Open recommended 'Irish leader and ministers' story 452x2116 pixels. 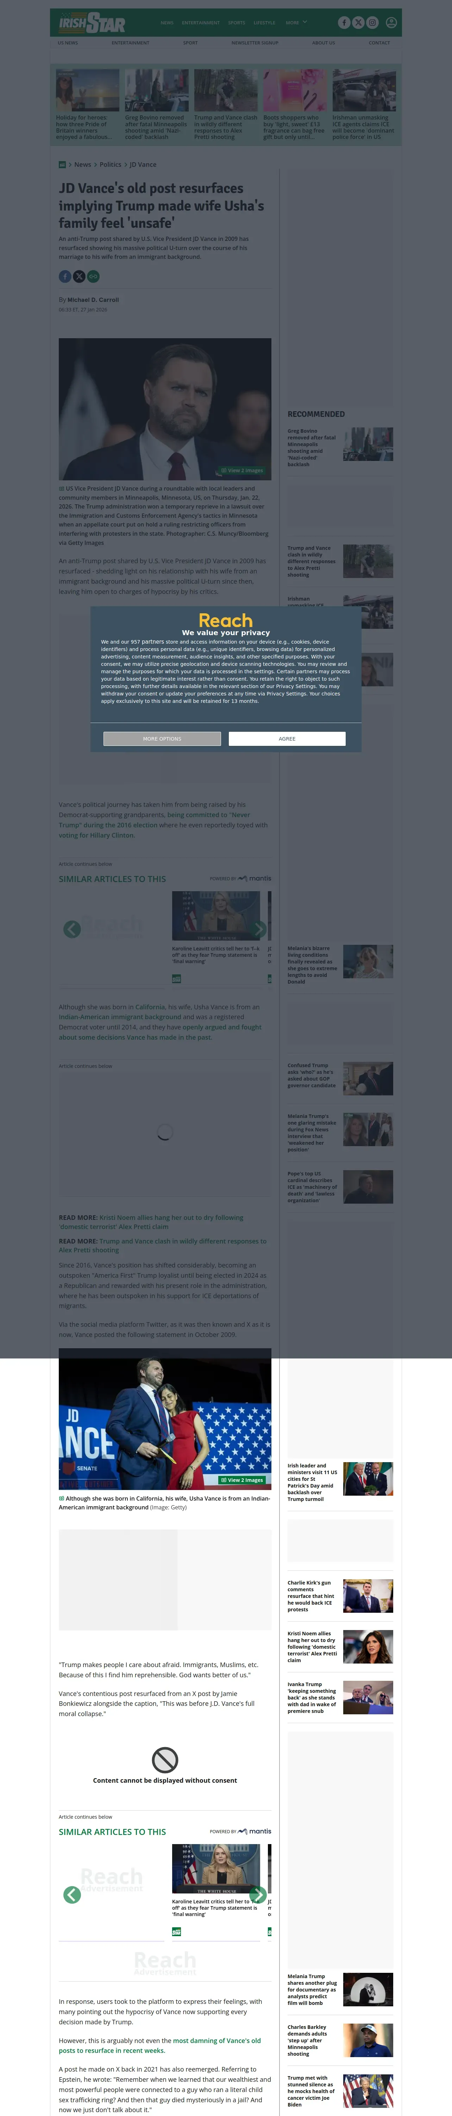tap(340, 1482)
